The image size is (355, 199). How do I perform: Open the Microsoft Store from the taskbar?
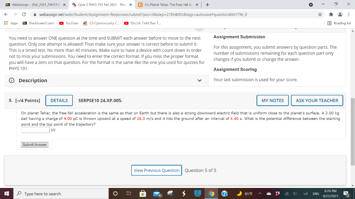click(x=142, y=194)
